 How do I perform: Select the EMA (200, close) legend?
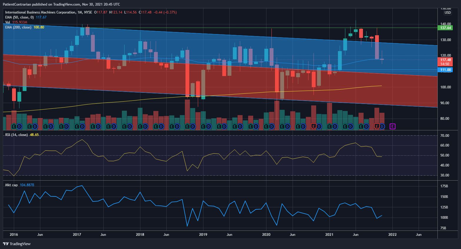(18, 27)
